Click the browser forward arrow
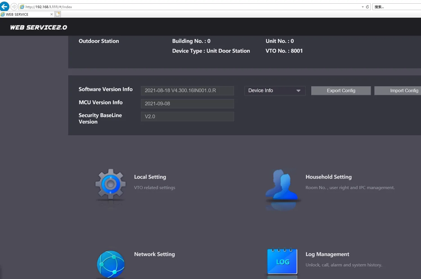The height and width of the screenshot is (279, 421). [14, 7]
